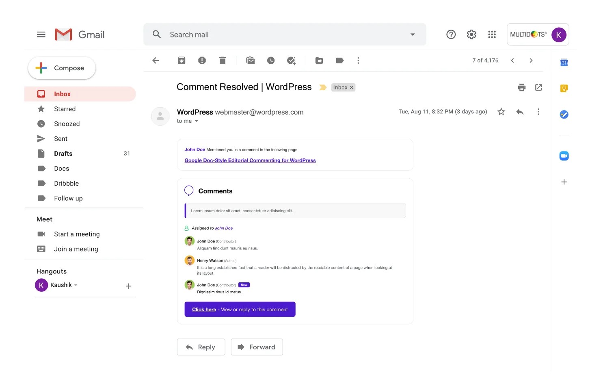This screenshot has width=601, height=390.
Task: Focus the Search mail field
Action: click(x=285, y=35)
